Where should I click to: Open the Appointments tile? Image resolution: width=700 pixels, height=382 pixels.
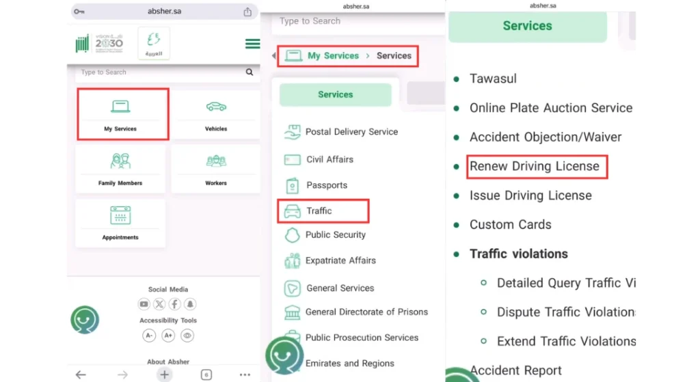pos(120,223)
